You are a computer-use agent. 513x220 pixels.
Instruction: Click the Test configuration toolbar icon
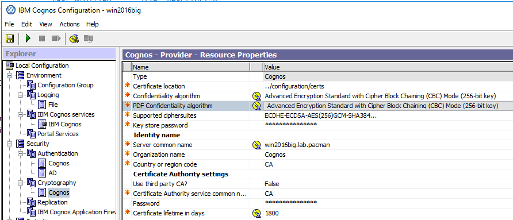(74, 38)
